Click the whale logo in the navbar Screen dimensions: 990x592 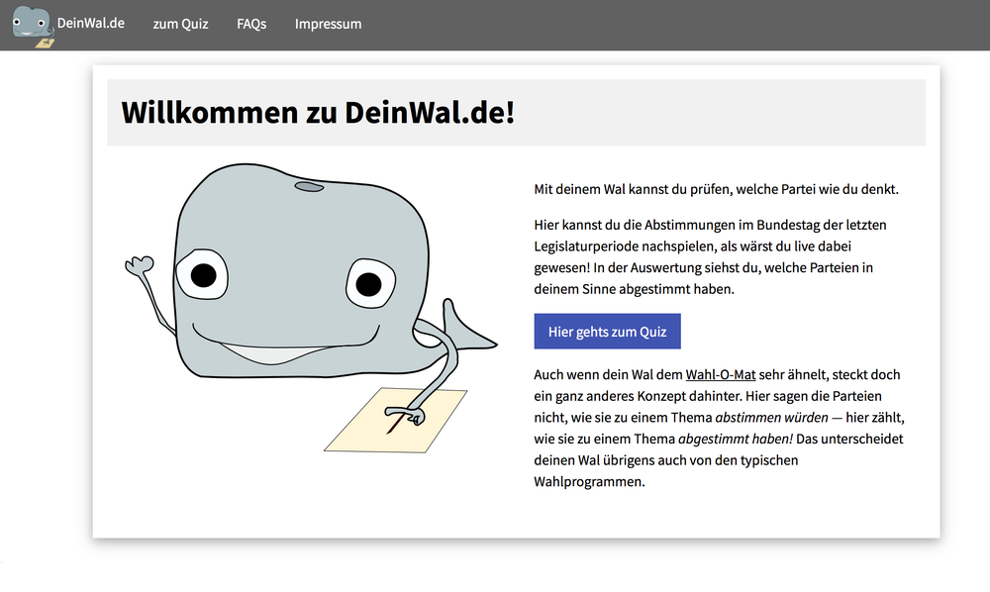click(31, 25)
